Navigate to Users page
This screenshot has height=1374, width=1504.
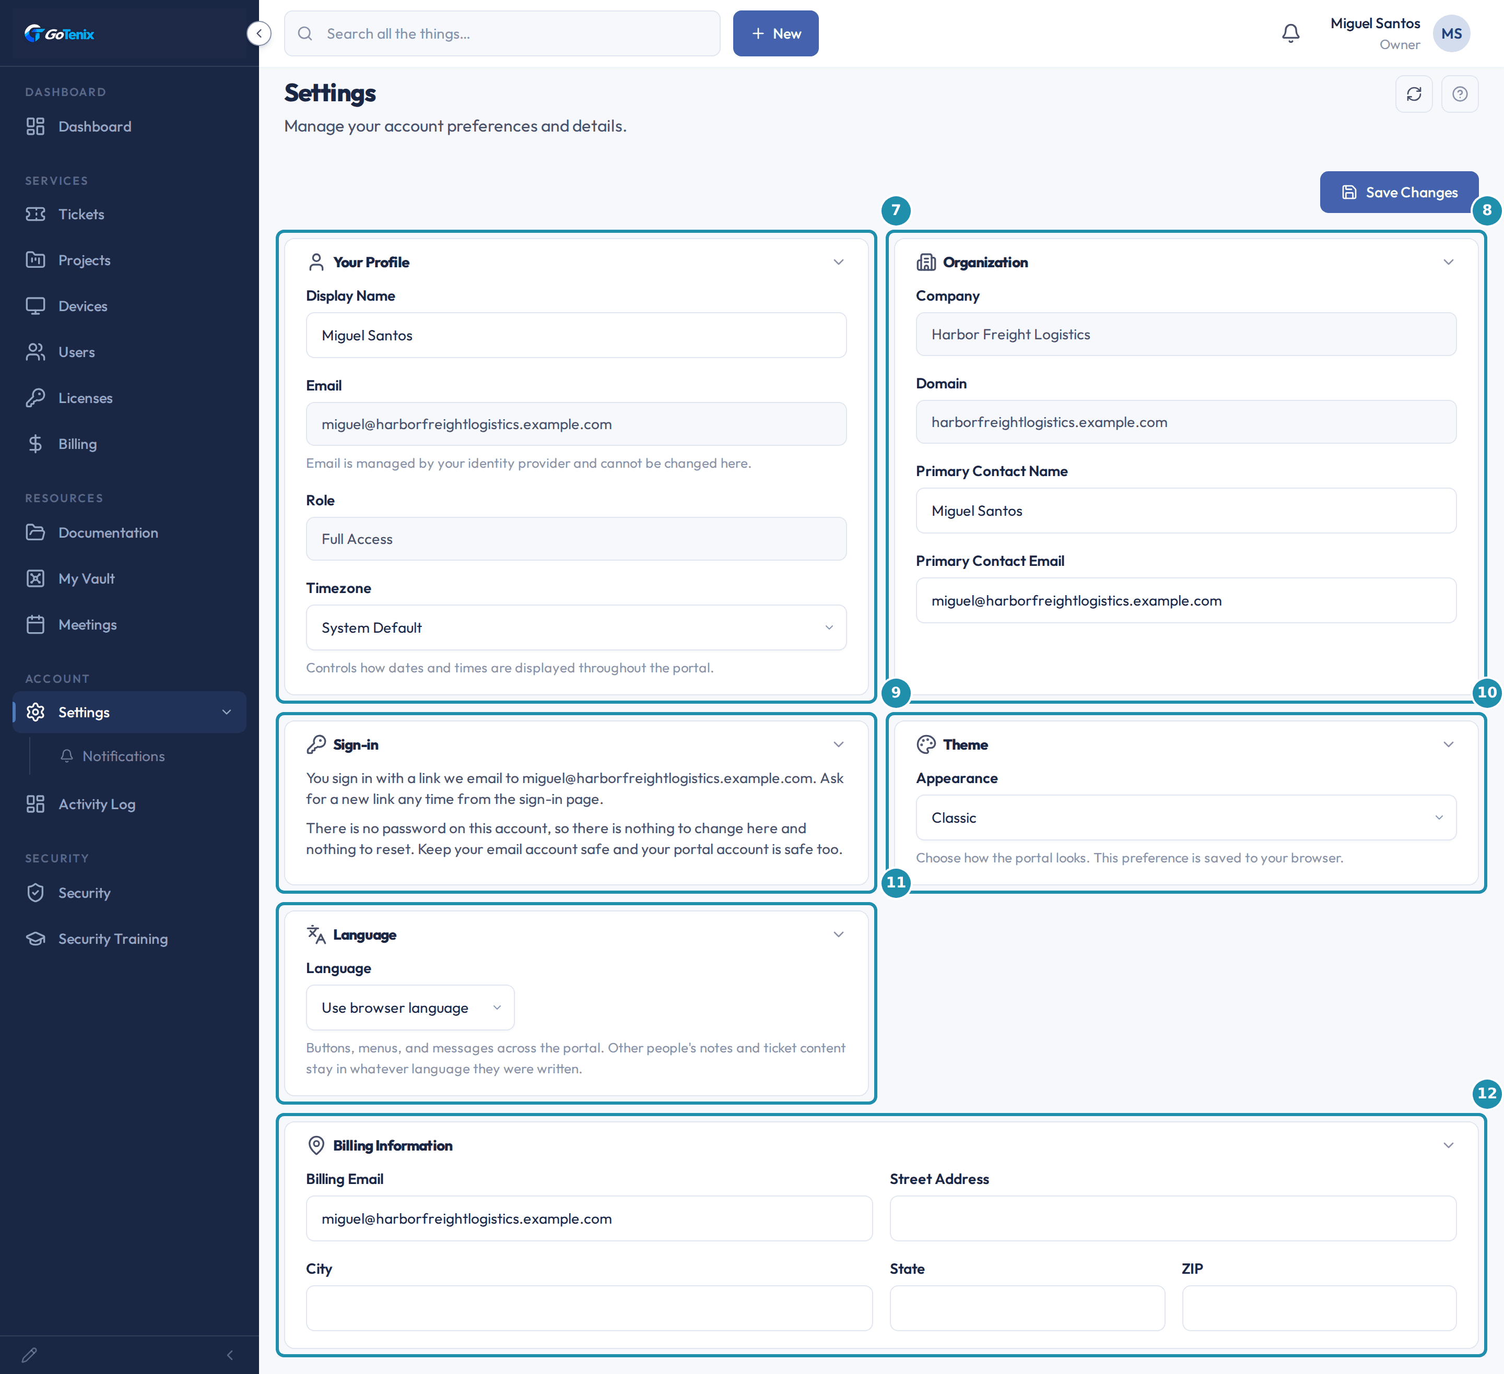[129, 352]
